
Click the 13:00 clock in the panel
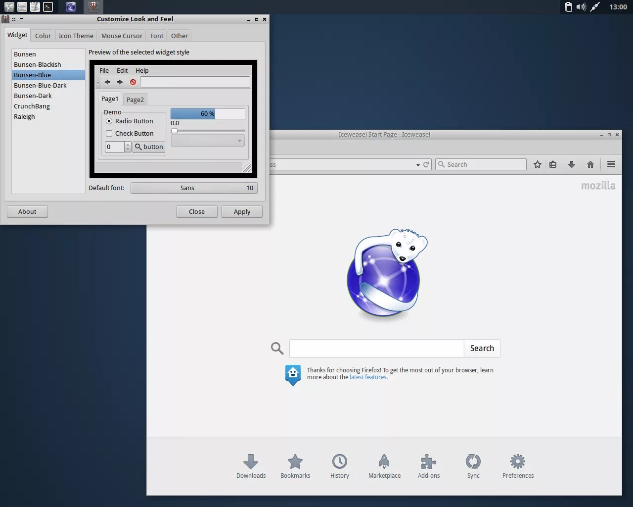pyautogui.click(x=618, y=7)
